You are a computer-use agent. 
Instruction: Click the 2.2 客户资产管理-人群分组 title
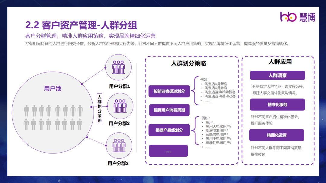tap(81, 25)
